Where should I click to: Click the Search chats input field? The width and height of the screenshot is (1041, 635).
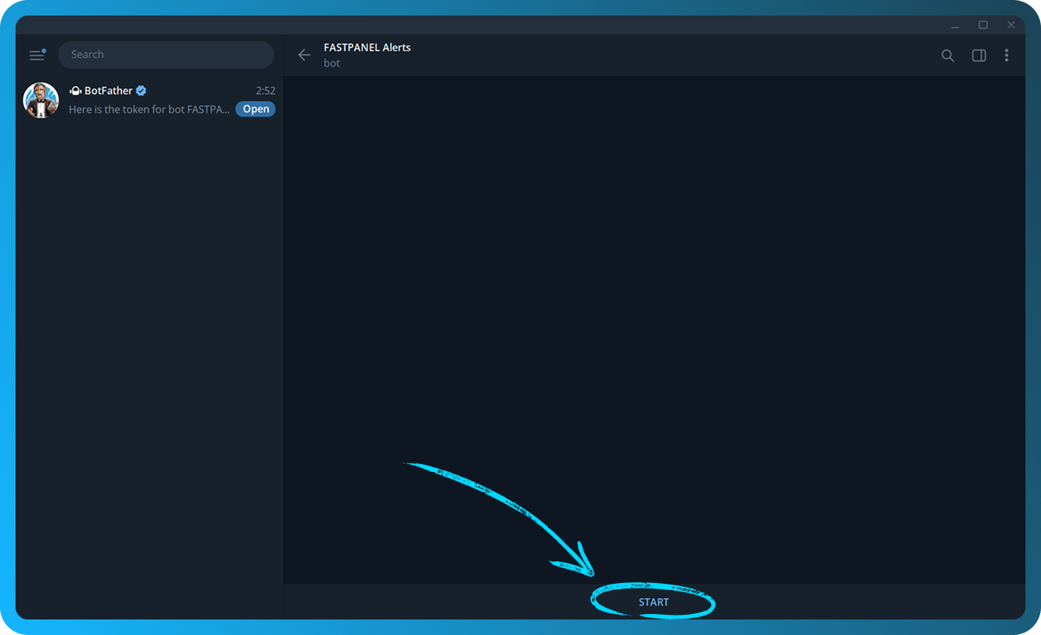[165, 54]
